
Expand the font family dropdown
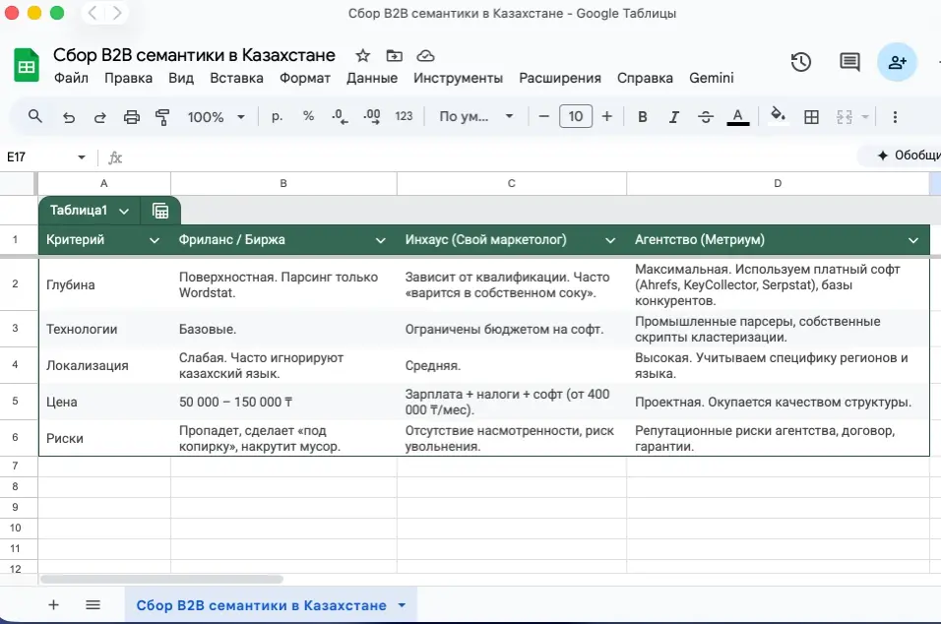pyautogui.click(x=476, y=117)
